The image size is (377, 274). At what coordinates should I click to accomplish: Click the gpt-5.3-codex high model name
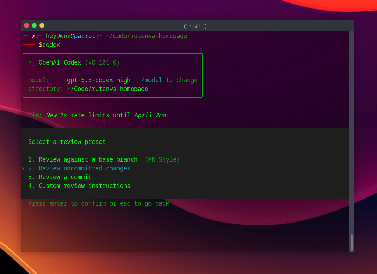(x=98, y=80)
